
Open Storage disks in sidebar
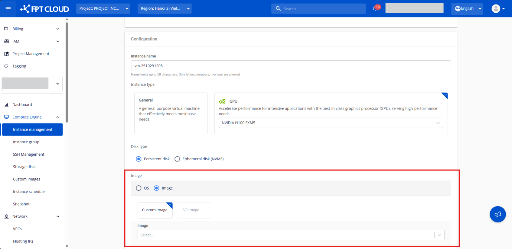pos(24,167)
